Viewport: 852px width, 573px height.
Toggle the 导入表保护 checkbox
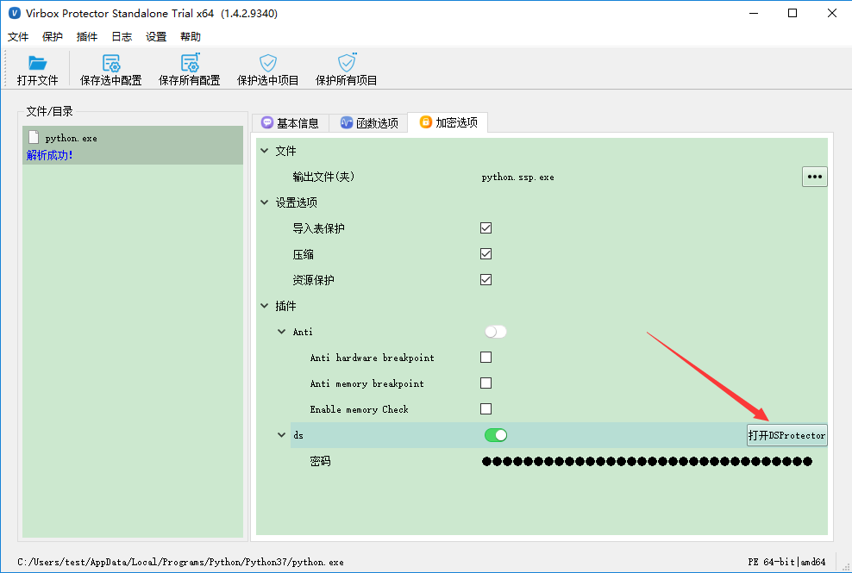click(486, 228)
